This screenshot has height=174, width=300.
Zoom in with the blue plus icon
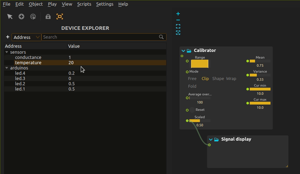pyautogui.click(x=178, y=14)
